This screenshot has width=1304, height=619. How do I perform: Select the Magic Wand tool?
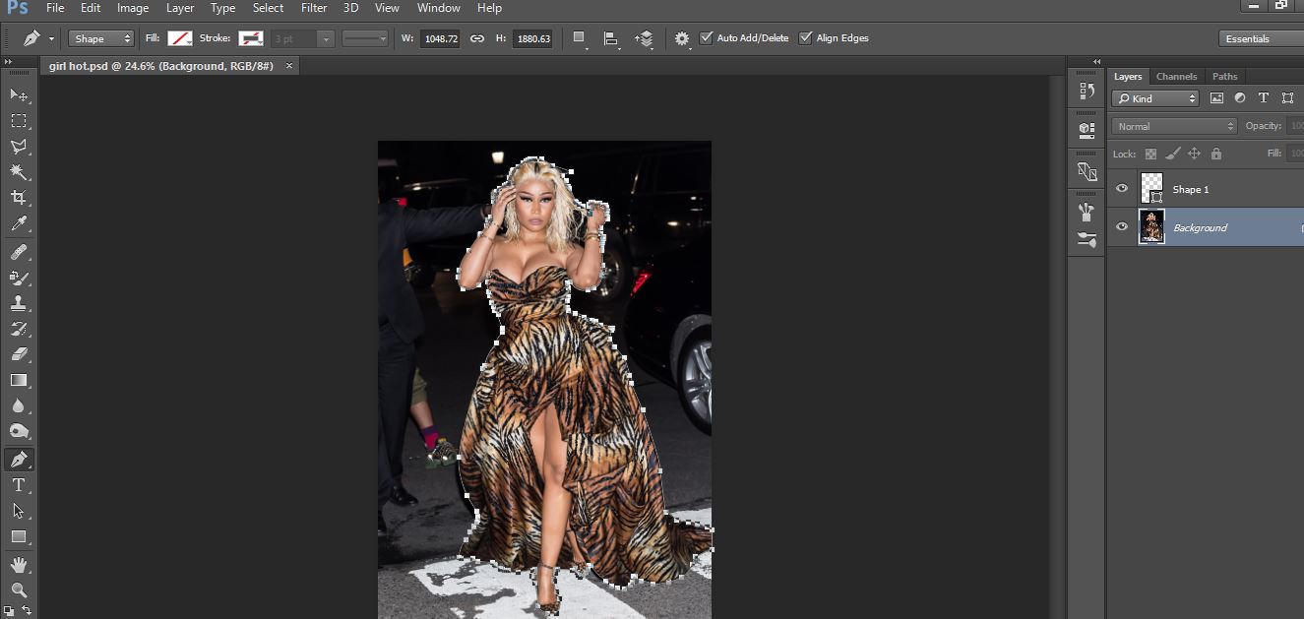[18, 172]
